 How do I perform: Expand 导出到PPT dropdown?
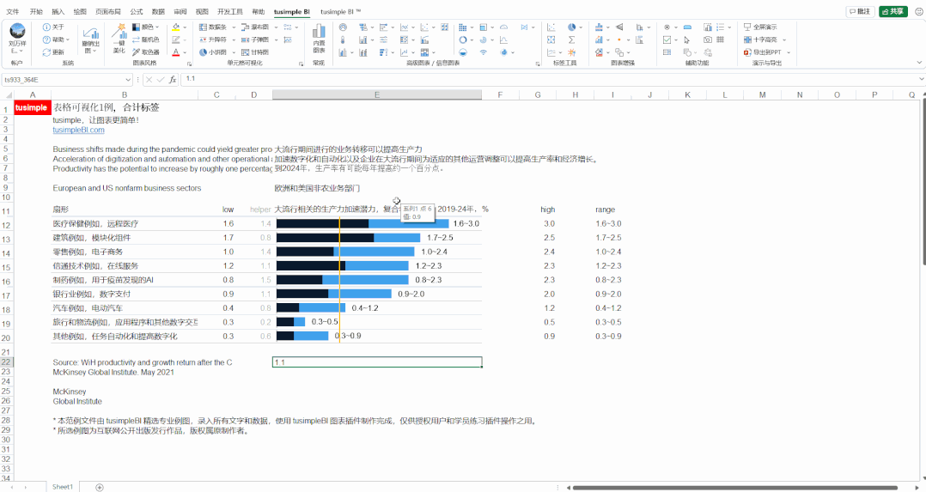pos(789,52)
